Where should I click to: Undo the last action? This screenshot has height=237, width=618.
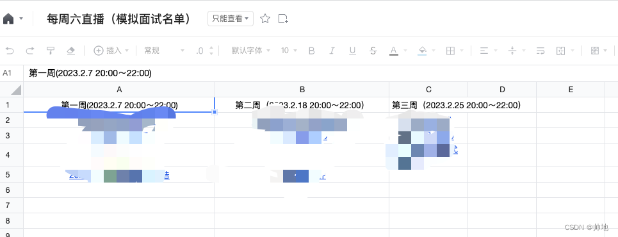pos(10,51)
